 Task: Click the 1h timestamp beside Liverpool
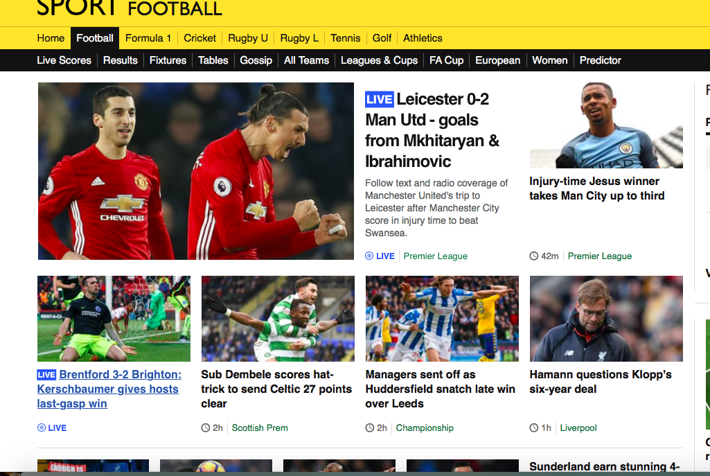(x=546, y=428)
